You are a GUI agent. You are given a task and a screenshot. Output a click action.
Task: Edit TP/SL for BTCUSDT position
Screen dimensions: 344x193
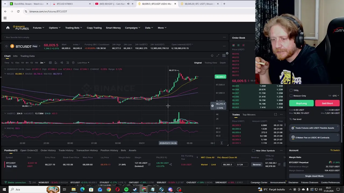279,165
